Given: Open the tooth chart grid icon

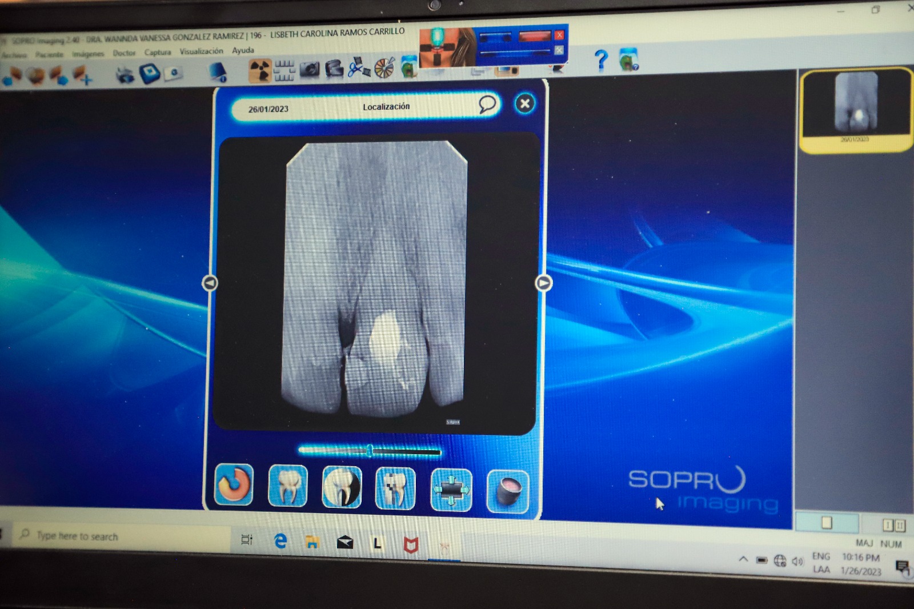Looking at the screenshot, I should pyautogui.click(x=284, y=70).
